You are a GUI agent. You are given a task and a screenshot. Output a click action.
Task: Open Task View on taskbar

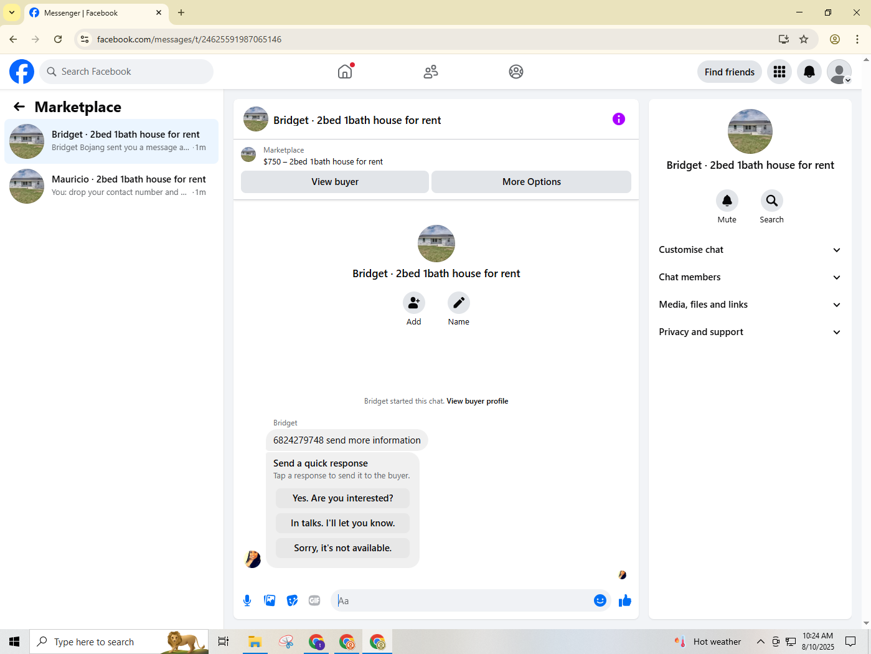click(x=224, y=642)
